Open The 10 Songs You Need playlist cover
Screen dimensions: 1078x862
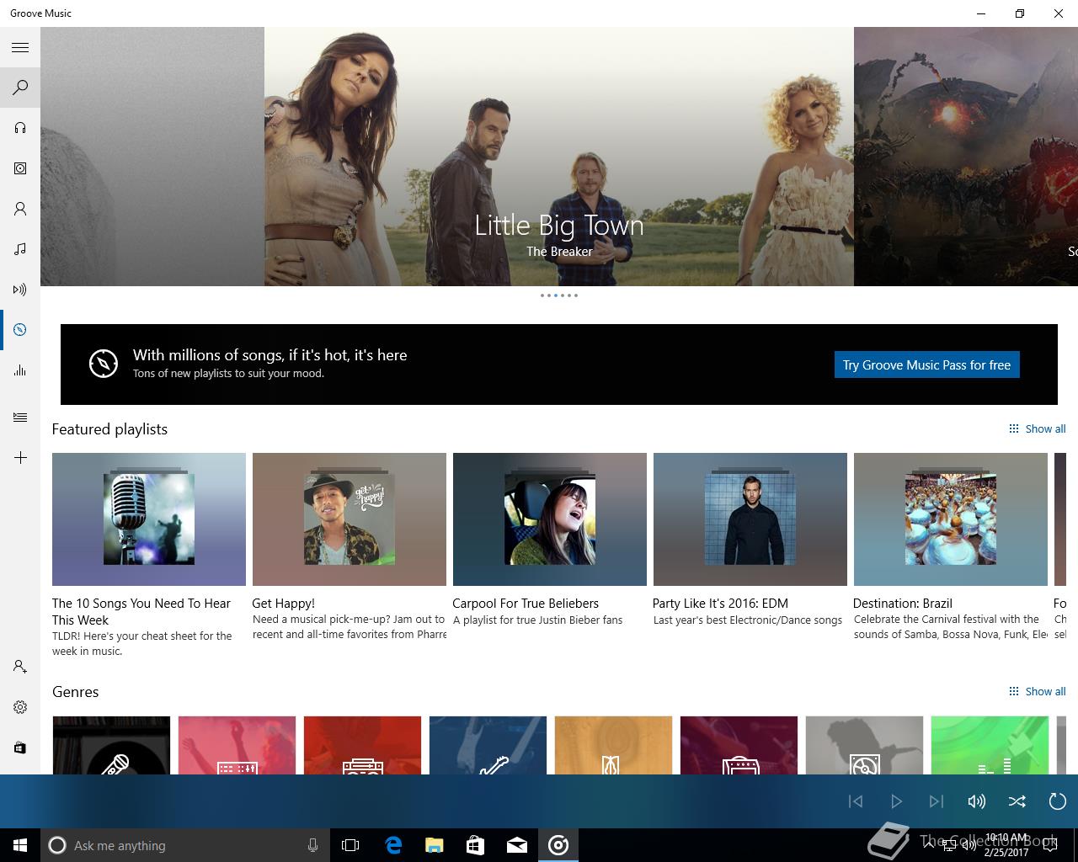point(149,519)
